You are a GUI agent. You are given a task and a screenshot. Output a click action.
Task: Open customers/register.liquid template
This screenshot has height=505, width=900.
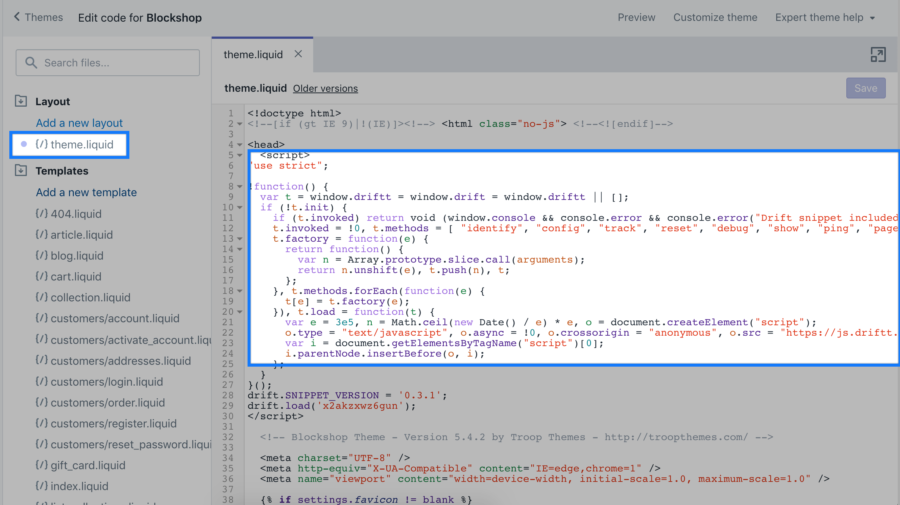(106, 423)
